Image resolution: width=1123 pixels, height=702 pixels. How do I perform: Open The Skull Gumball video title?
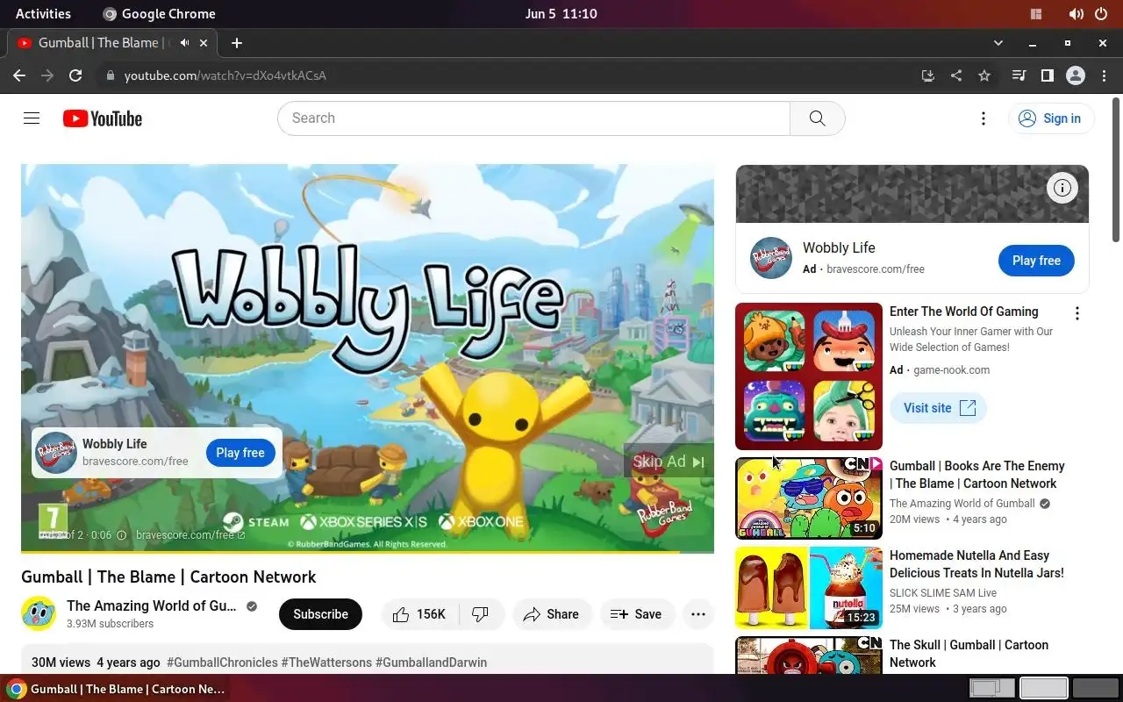[969, 654]
